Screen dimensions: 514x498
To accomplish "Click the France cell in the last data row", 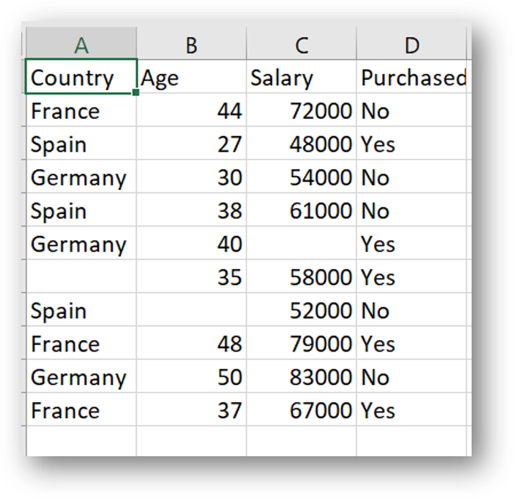I will pos(81,410).
